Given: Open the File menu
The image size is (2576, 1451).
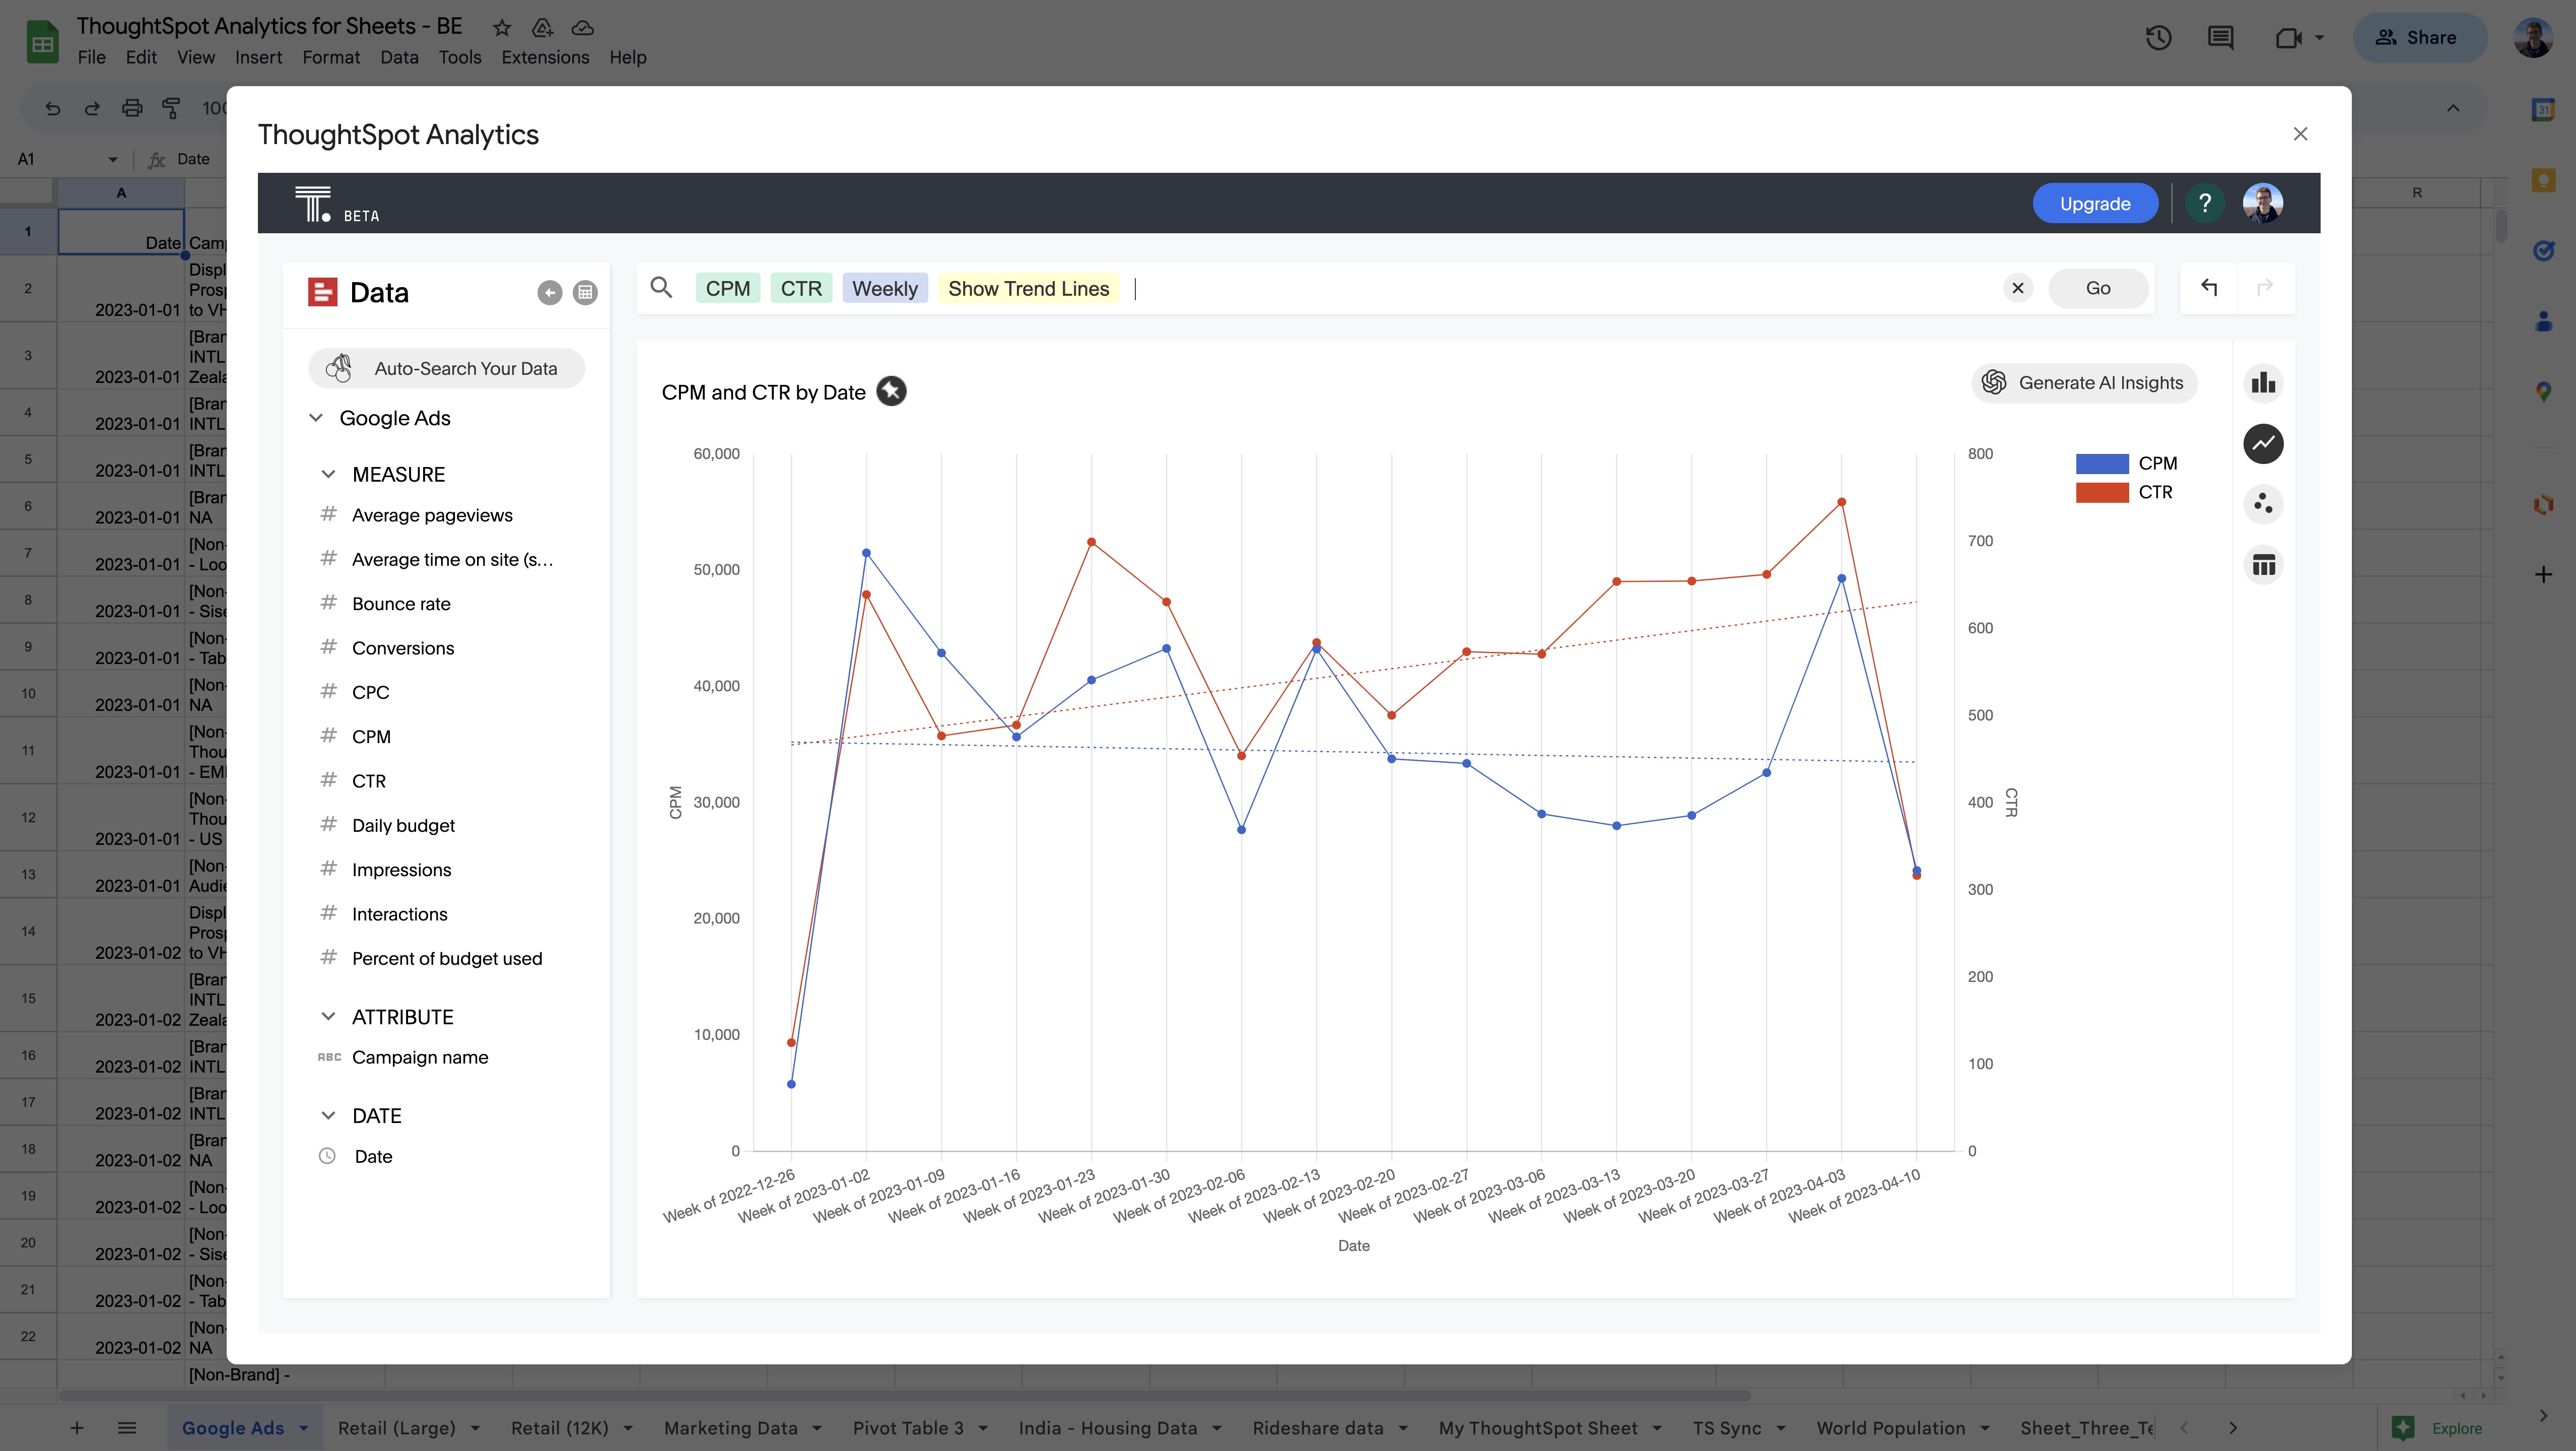Looking at the screenshot, I should 91,57.
